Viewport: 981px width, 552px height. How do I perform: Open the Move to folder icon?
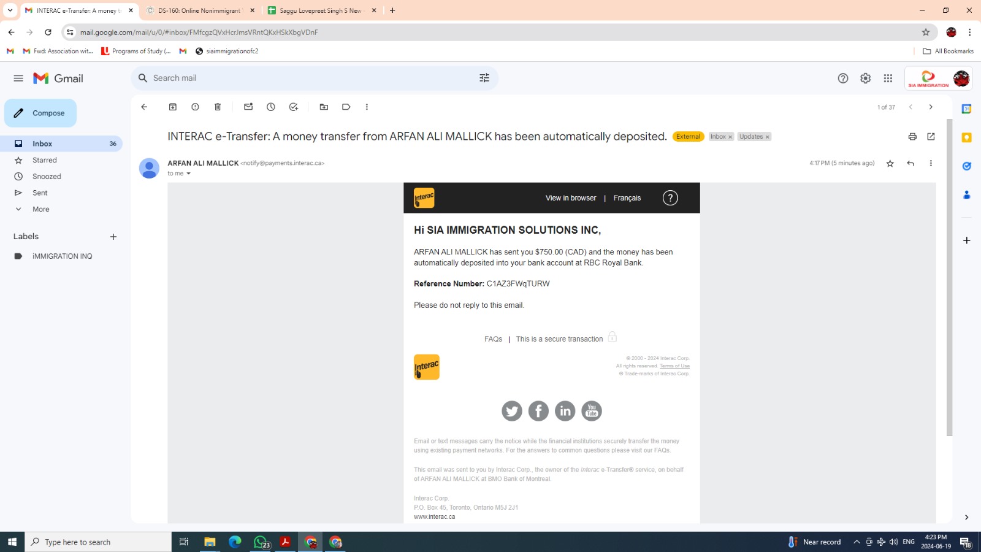tap(324, 107)
